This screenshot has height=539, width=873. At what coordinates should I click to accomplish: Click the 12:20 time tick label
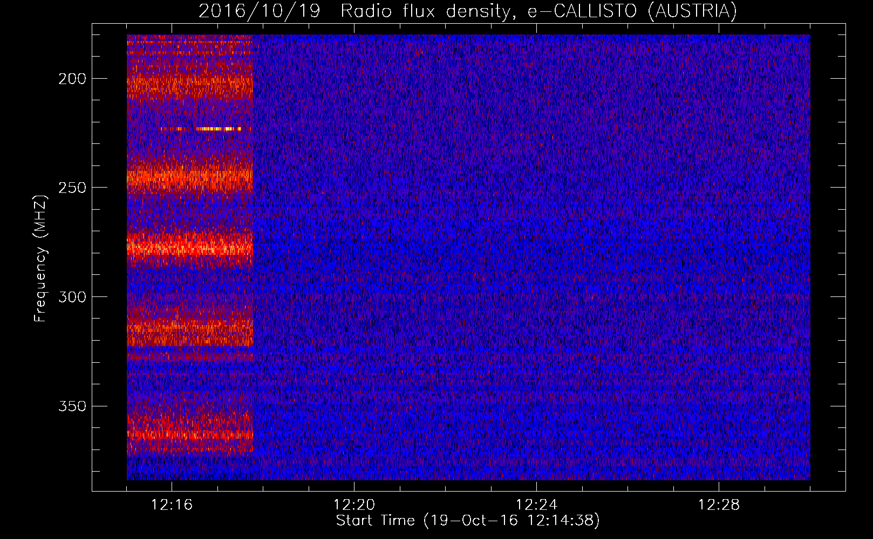tap(354, 505)
